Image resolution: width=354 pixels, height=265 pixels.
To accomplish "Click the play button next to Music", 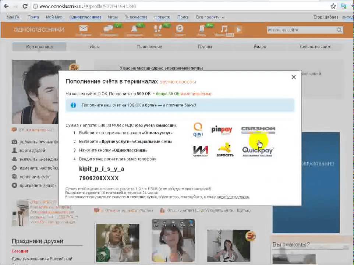I will (x=239, y=29).
